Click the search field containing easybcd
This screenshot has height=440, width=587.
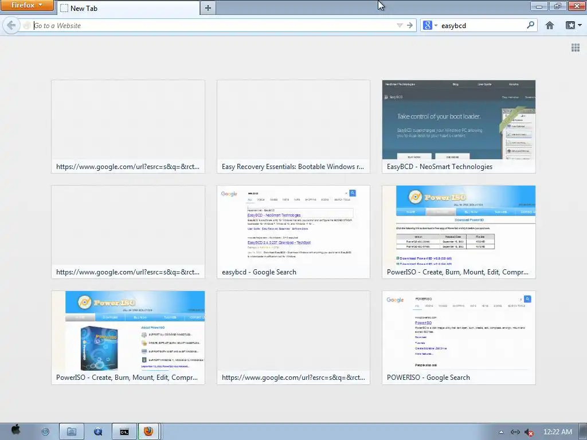[482, 25]
